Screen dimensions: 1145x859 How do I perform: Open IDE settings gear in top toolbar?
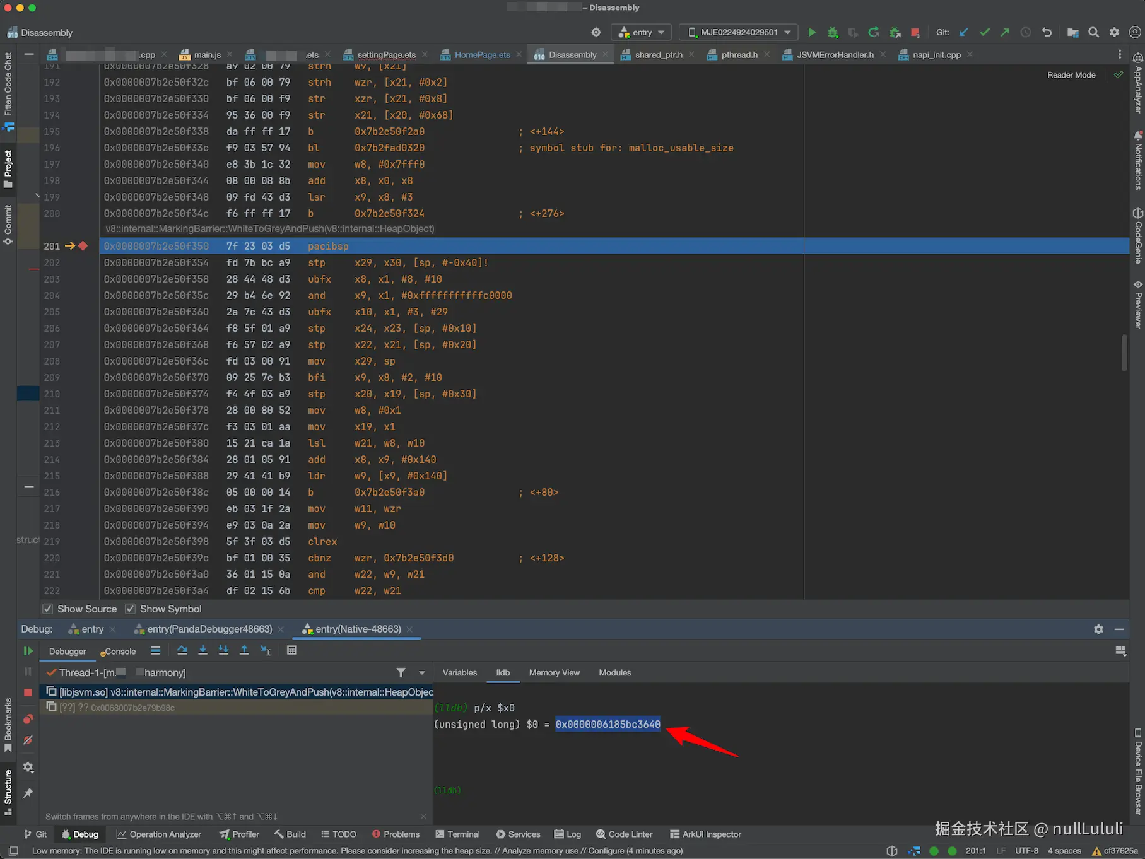point(1115,32)
